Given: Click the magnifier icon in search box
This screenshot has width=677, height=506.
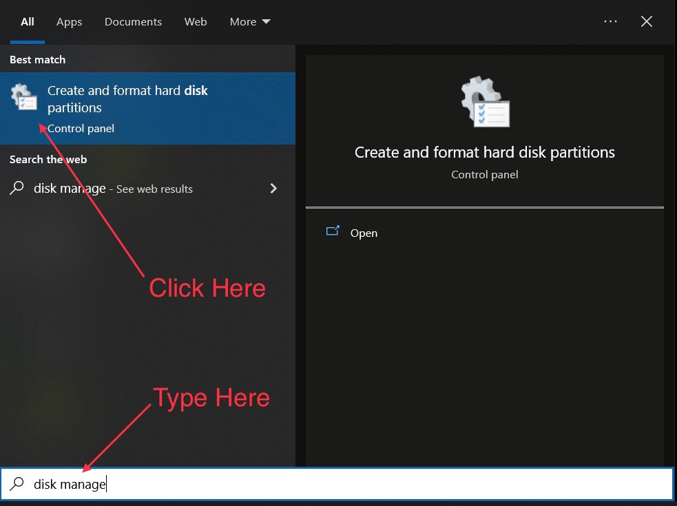Looking at the screenshot, I should [x=17, y=484].
